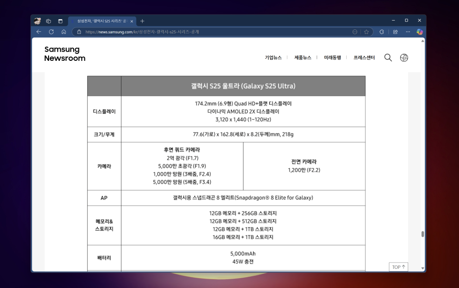Click the 1,000만 망원 (3배줌, F2.4) line

(182, 174)
